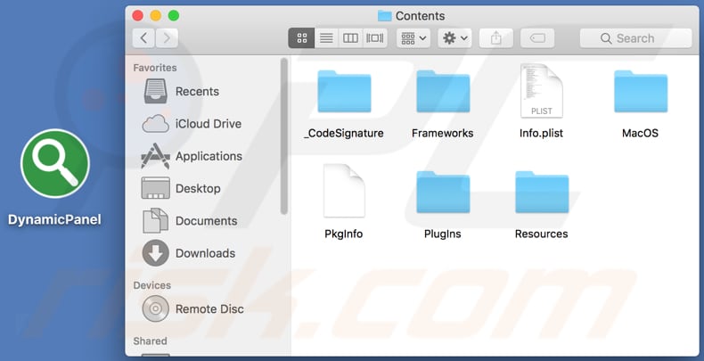Screen dimensions: 704x361
Task: Open the item arrangement dropdown
Action: (413, 38)
